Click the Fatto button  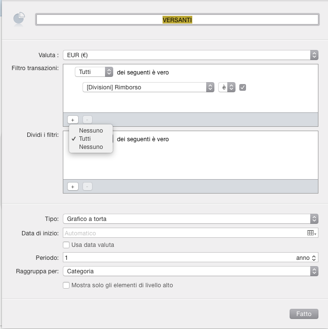(x=304, y=314)
